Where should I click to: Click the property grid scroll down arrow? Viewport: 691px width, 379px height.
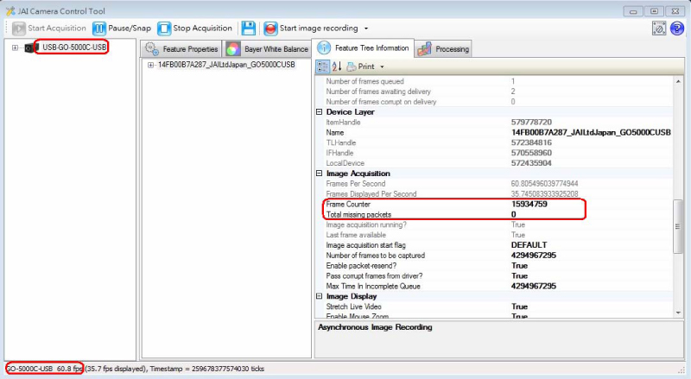click(678, 313)
